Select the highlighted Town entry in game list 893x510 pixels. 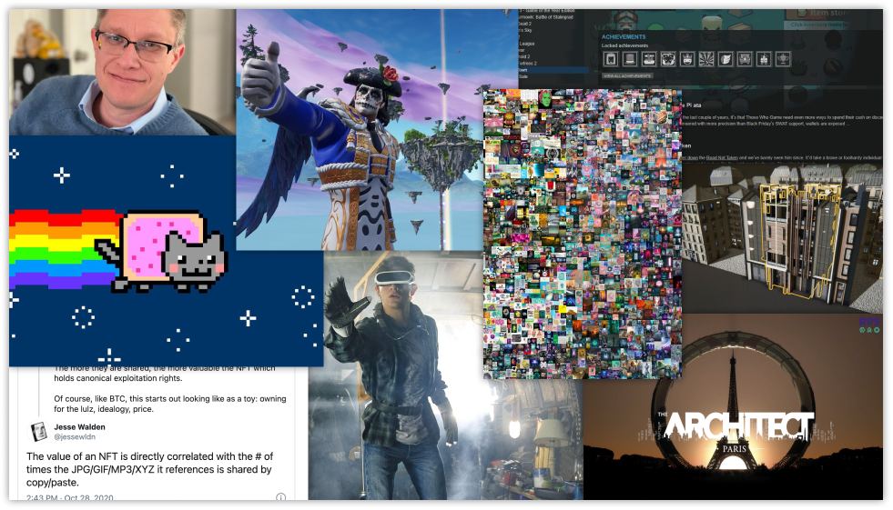(x=553, y=70)
